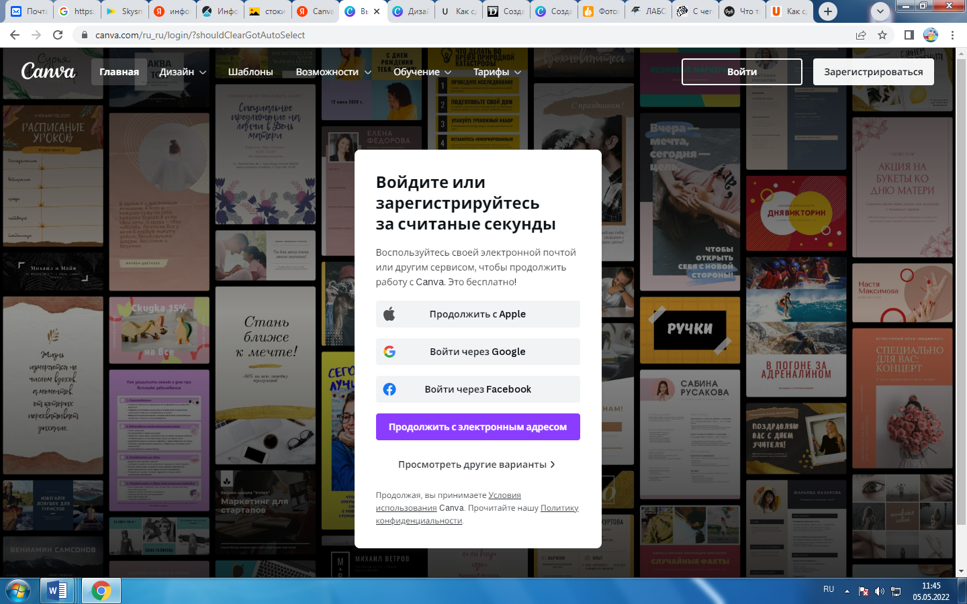The width and height of the screenshot is (967, 604).
Task: Open the Условия использования link
Action: click(448, 501)
